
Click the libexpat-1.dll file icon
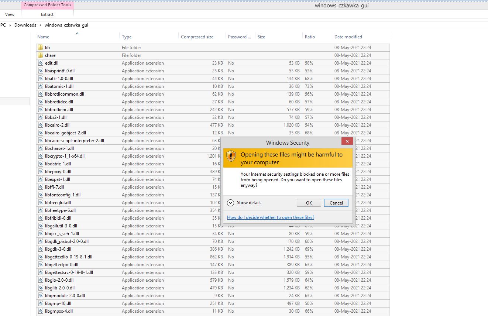[41, 179]
